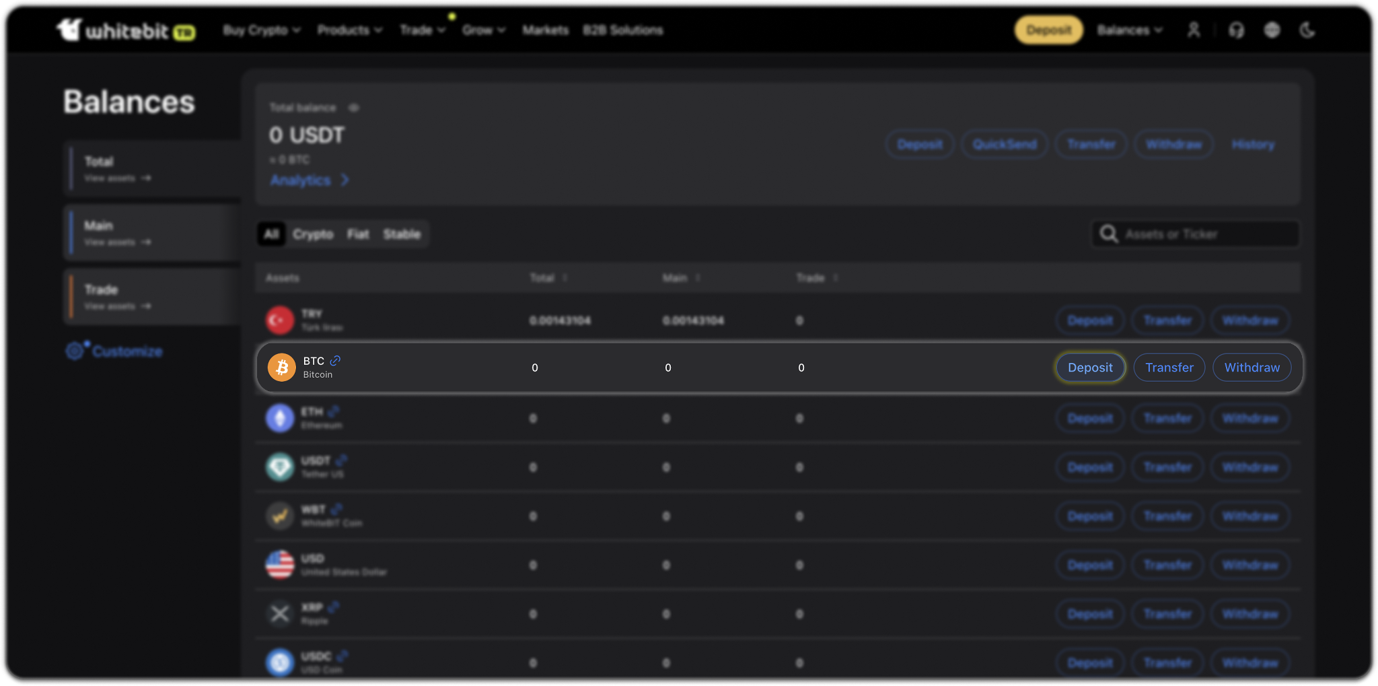Image resolution: width=1378 pixels, height=686 pixels.
Task: Hide total balance with the eye icon
Action: coord(354,108)
